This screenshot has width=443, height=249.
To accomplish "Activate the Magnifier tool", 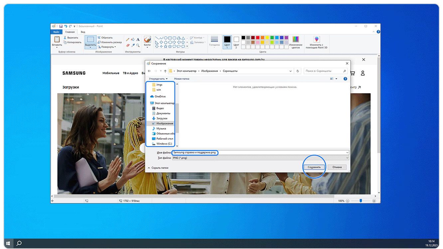I will [x=138, y=45].
